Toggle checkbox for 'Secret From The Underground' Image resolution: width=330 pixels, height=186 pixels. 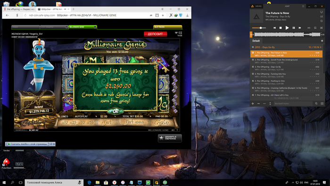point(253,59)
